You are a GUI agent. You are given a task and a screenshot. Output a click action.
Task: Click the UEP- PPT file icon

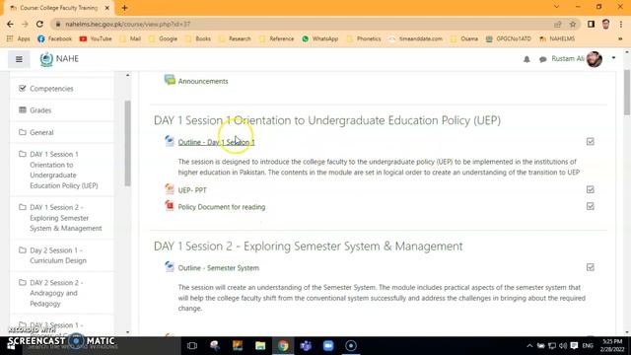click(x=170, y=188)
